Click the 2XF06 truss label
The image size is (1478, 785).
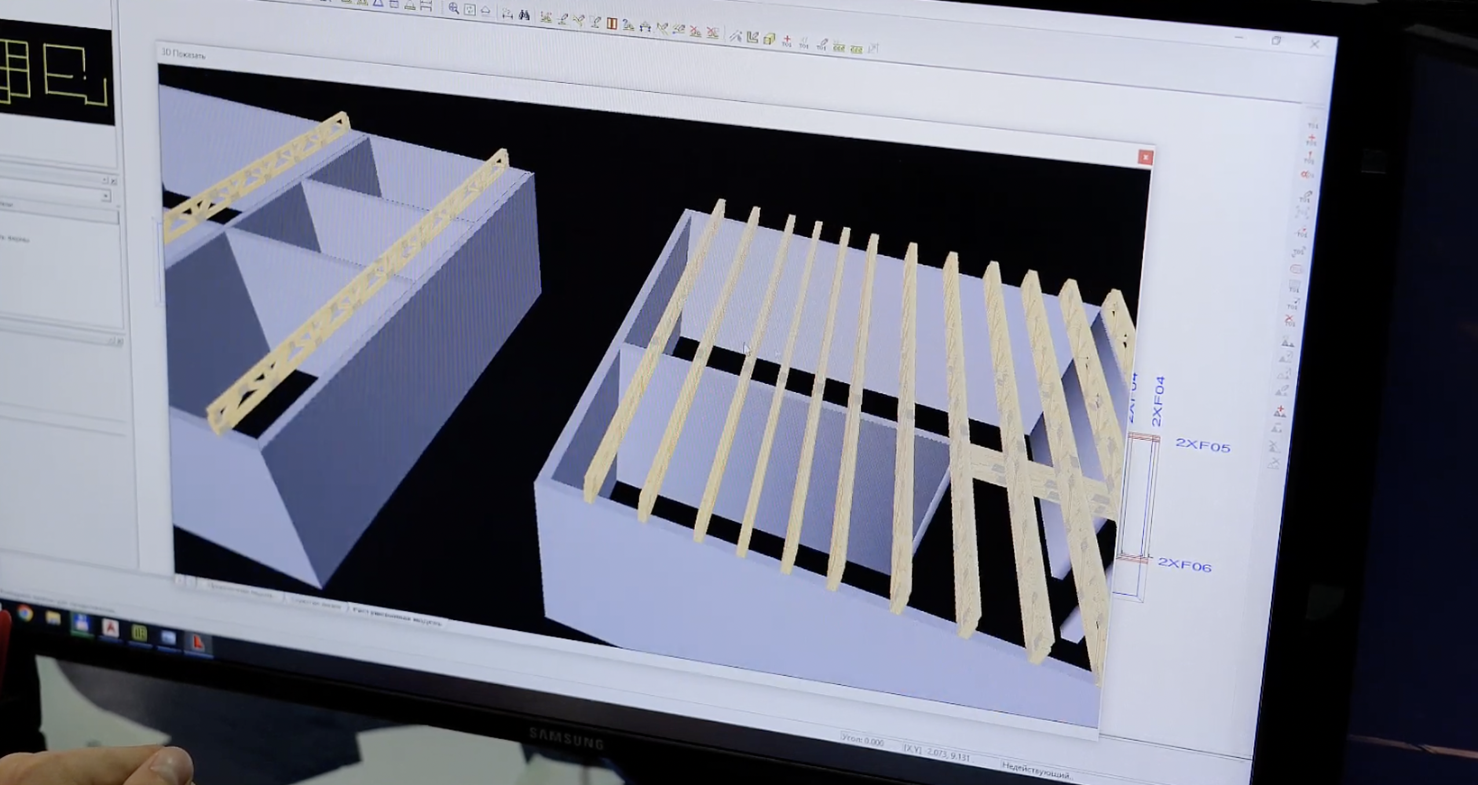coord(1184,564)
